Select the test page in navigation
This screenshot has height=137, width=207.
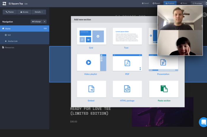pyautogui.click(x=9, y=35)
